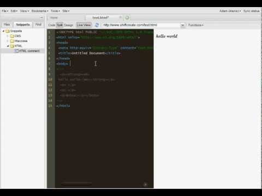
Task: Click the root Snippets folder icon
Action: point(8,31)
